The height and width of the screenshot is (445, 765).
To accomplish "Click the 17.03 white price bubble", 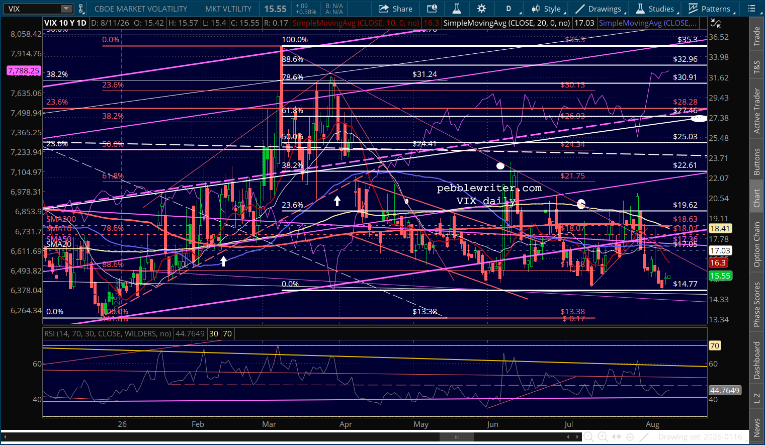I will pyautogui.click(x=720, y=251).
